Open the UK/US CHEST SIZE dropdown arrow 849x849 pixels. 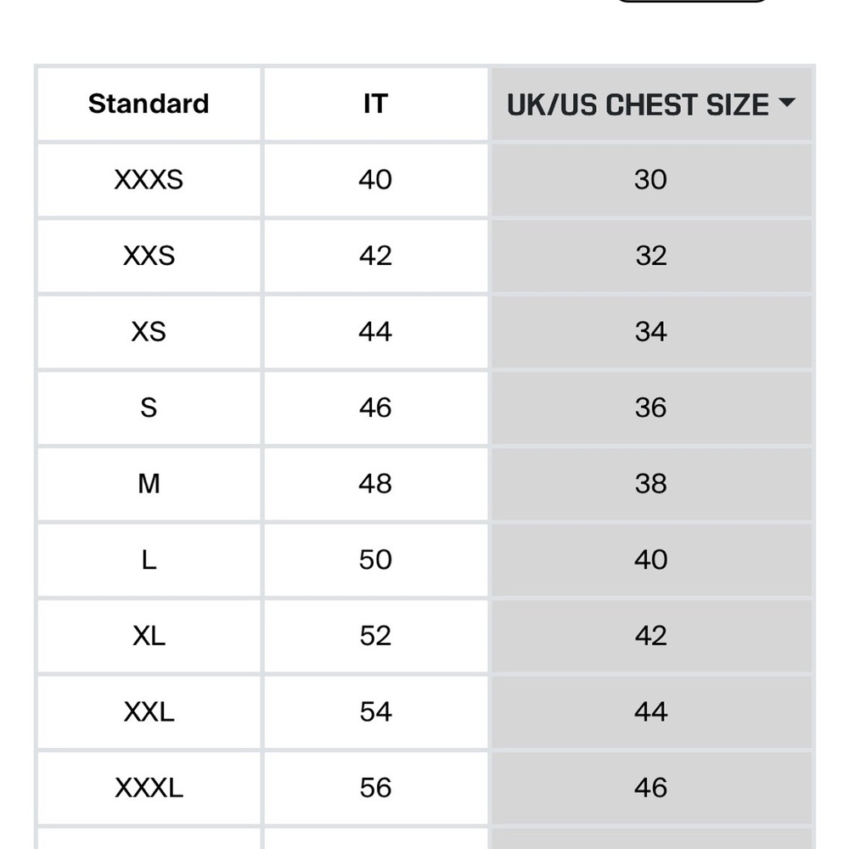(x=786, y=102)
